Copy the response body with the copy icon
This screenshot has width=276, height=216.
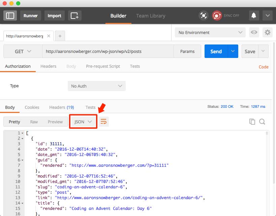(x=252, y=122)
